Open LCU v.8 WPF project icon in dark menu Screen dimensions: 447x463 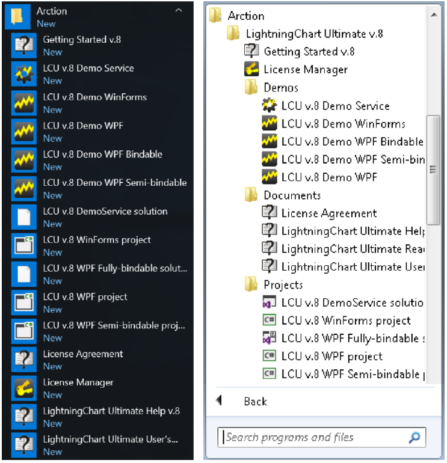point(24,302)
